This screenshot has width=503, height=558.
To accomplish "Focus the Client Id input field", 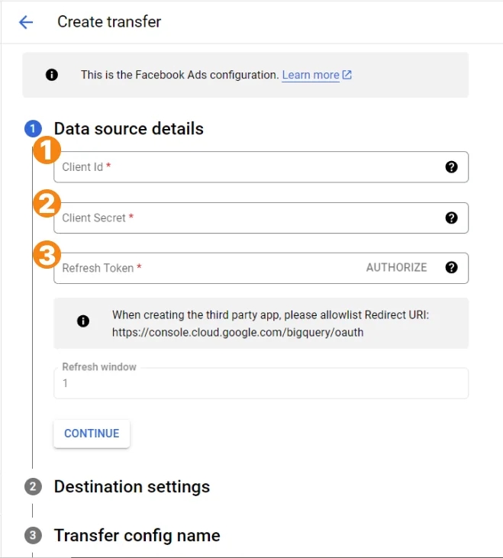I will (261, 167).
